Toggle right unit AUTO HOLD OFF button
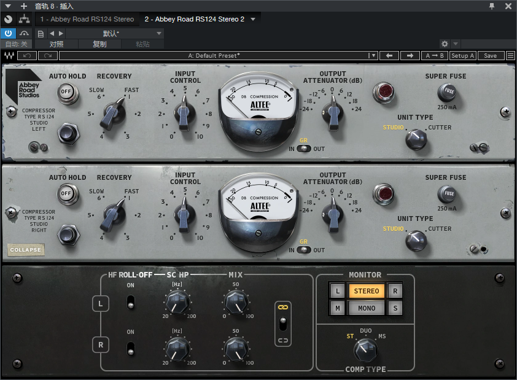Viewport: 517px width, 380px height. click(68, 195)
